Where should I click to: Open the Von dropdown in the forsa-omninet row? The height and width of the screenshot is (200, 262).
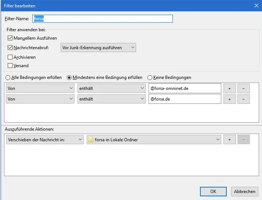click(40, 88)
